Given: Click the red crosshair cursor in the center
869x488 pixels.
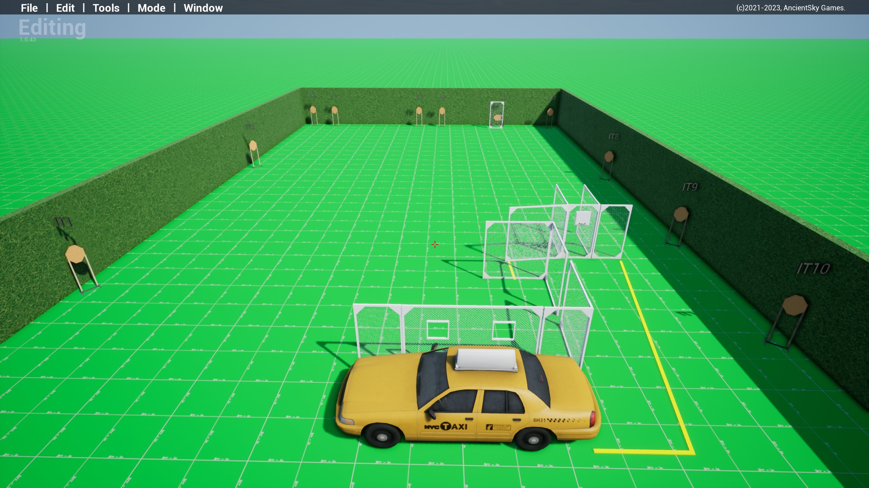Looking at the screenshot, I should 435,244.
